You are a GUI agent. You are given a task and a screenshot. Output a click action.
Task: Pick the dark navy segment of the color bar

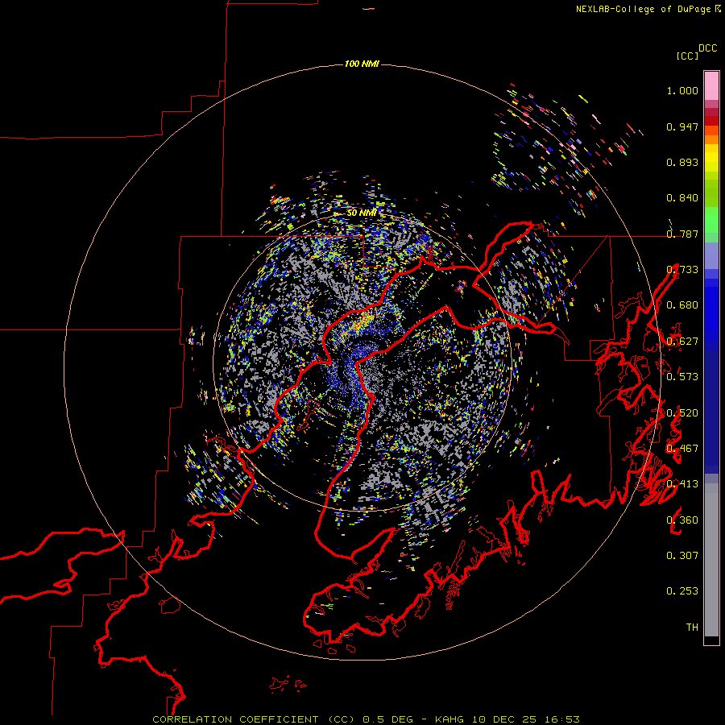coord(711,412)
